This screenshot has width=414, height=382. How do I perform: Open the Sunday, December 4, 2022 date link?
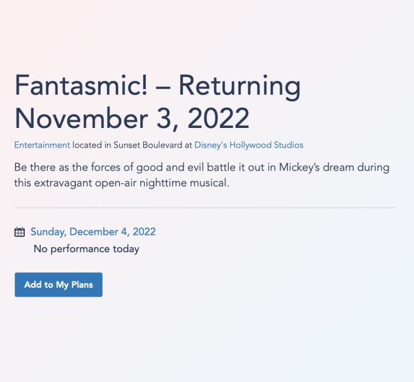click(x=93, y=232)
